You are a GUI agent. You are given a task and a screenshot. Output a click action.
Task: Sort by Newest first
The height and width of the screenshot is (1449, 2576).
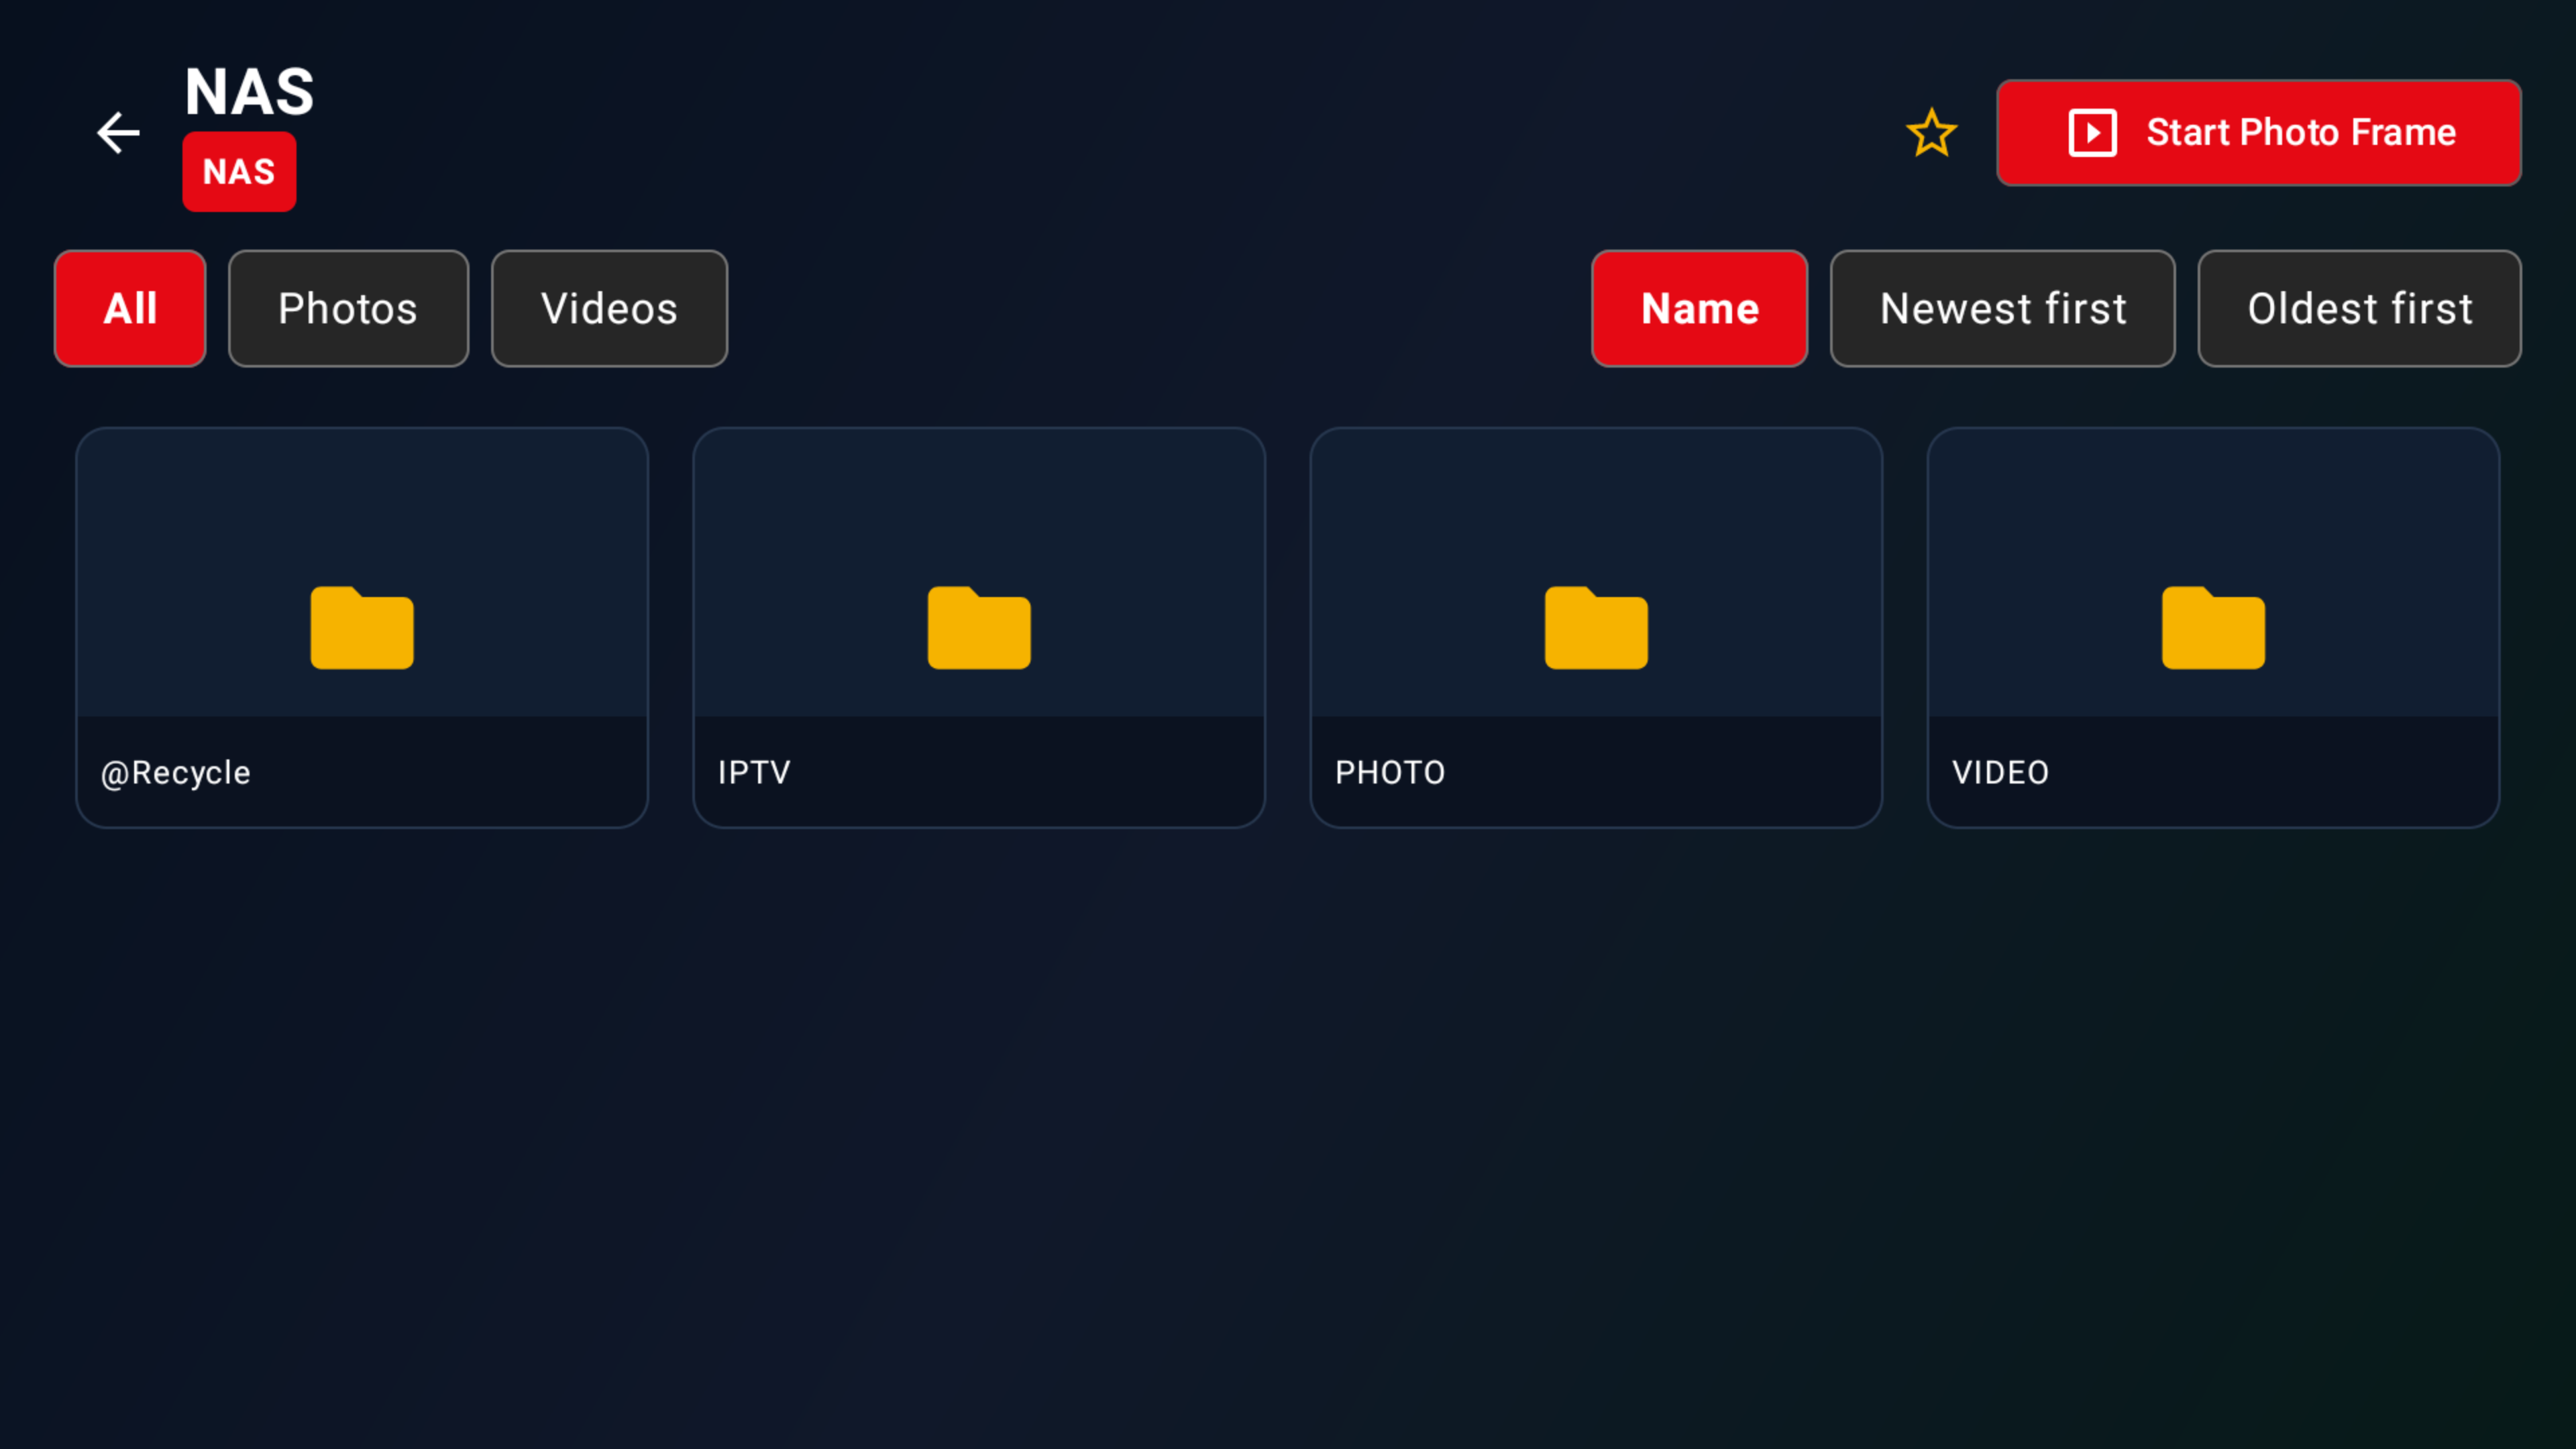pos(2002,308)
